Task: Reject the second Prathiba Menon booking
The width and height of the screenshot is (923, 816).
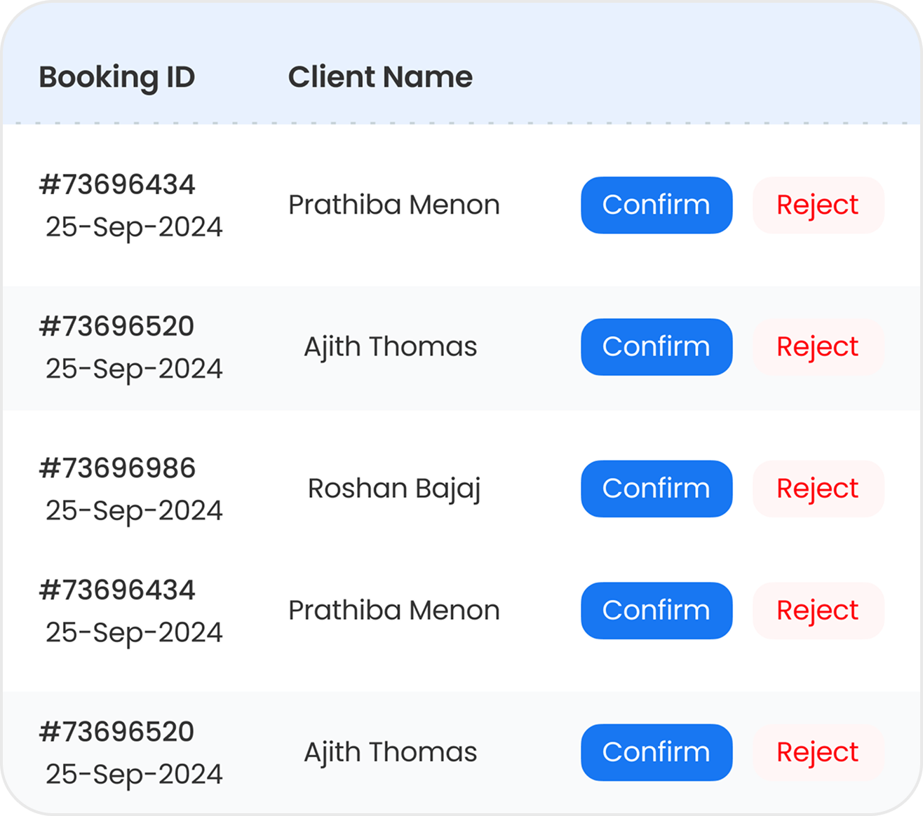Action: (817, 611)
